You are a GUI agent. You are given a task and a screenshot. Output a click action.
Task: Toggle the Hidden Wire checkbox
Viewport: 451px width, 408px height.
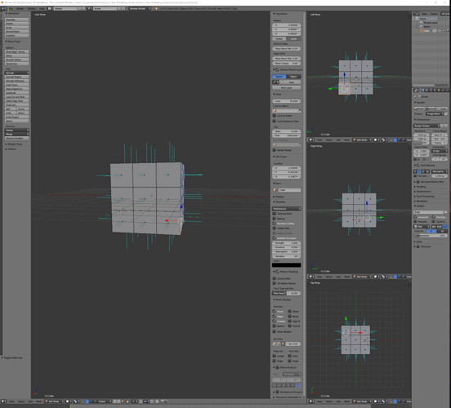[274, 228]
